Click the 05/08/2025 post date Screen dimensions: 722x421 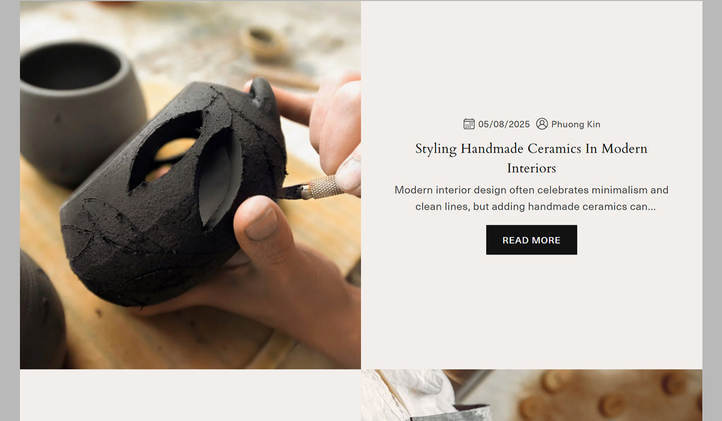tap(504, 124)
